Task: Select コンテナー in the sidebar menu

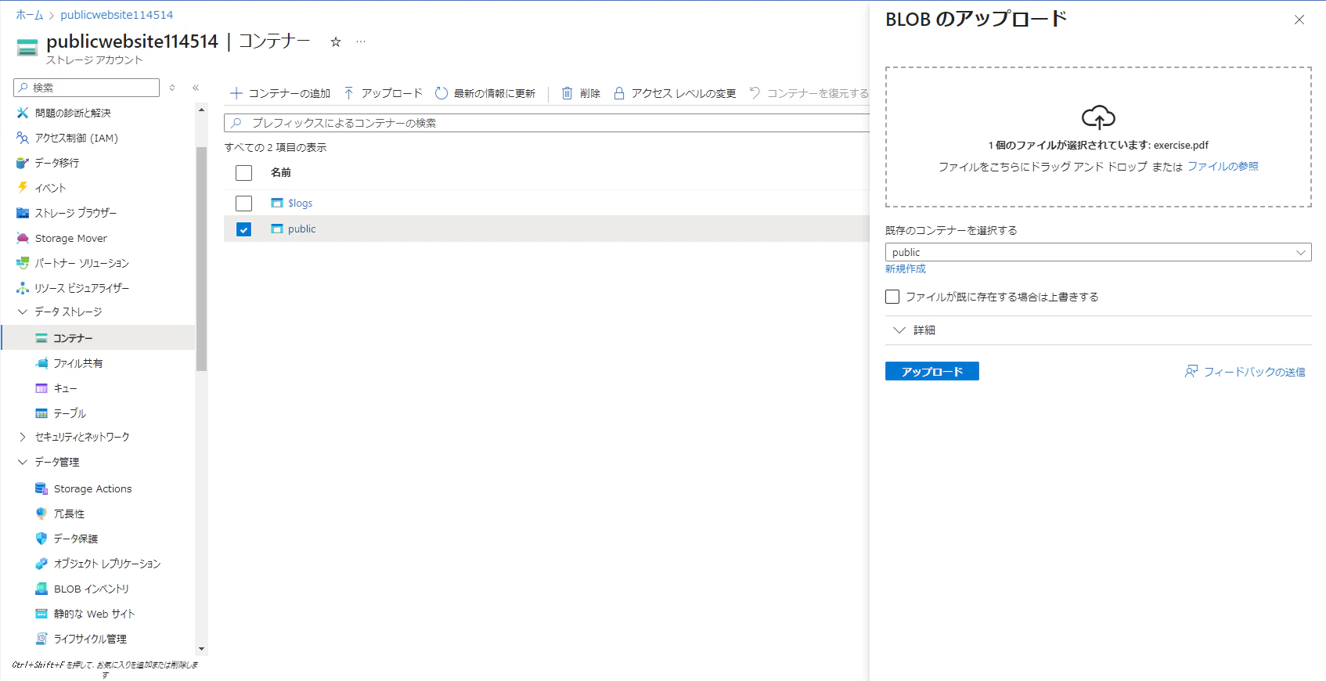Action: pos(98,338)
